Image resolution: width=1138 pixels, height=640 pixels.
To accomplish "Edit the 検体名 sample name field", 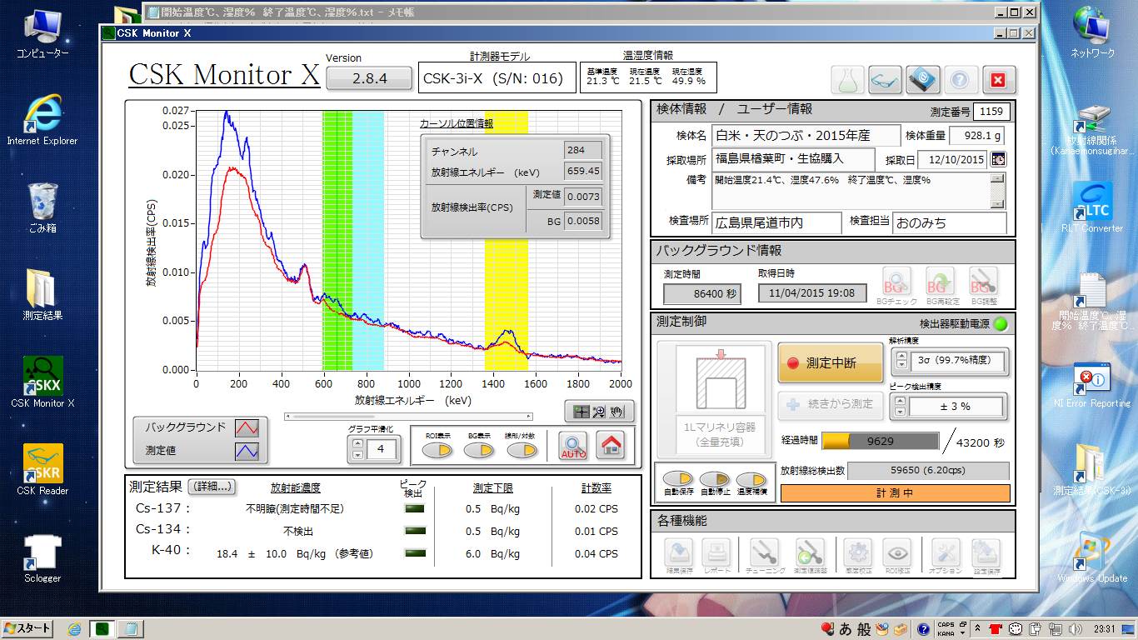I will point(806,136).
